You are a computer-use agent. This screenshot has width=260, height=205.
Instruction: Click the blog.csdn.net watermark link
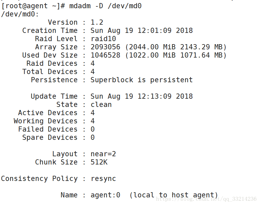pyautogui.click(x=206, y=199)
